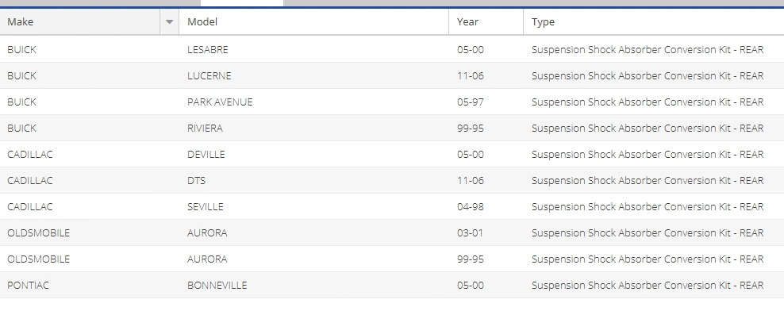Screen dimensions: 784x311
Task: Select the DTS model cell
Action: pos(197,181)
